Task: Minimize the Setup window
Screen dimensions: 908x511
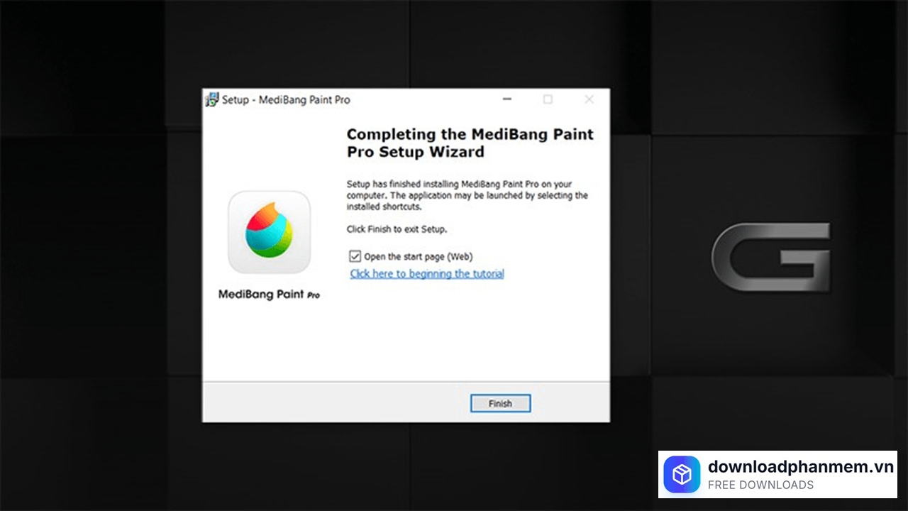Action: tap(507, 100)
